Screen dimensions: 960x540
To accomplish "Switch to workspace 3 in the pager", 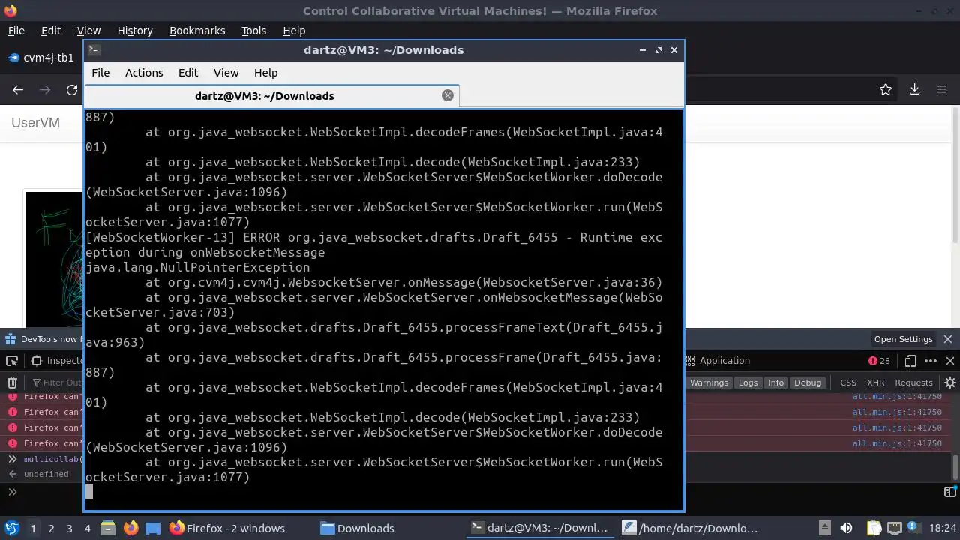I will pos(69,528).
